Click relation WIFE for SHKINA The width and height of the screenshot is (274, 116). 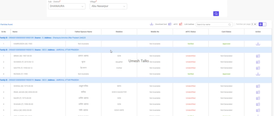119,86
